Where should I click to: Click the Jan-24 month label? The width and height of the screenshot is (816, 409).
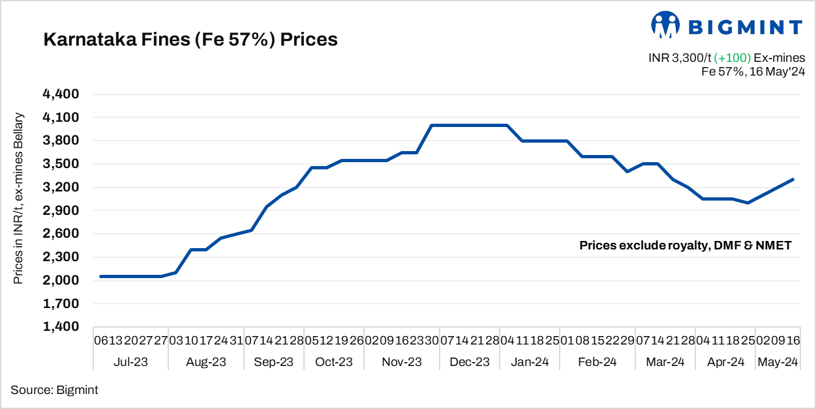(x=529, y=362)
